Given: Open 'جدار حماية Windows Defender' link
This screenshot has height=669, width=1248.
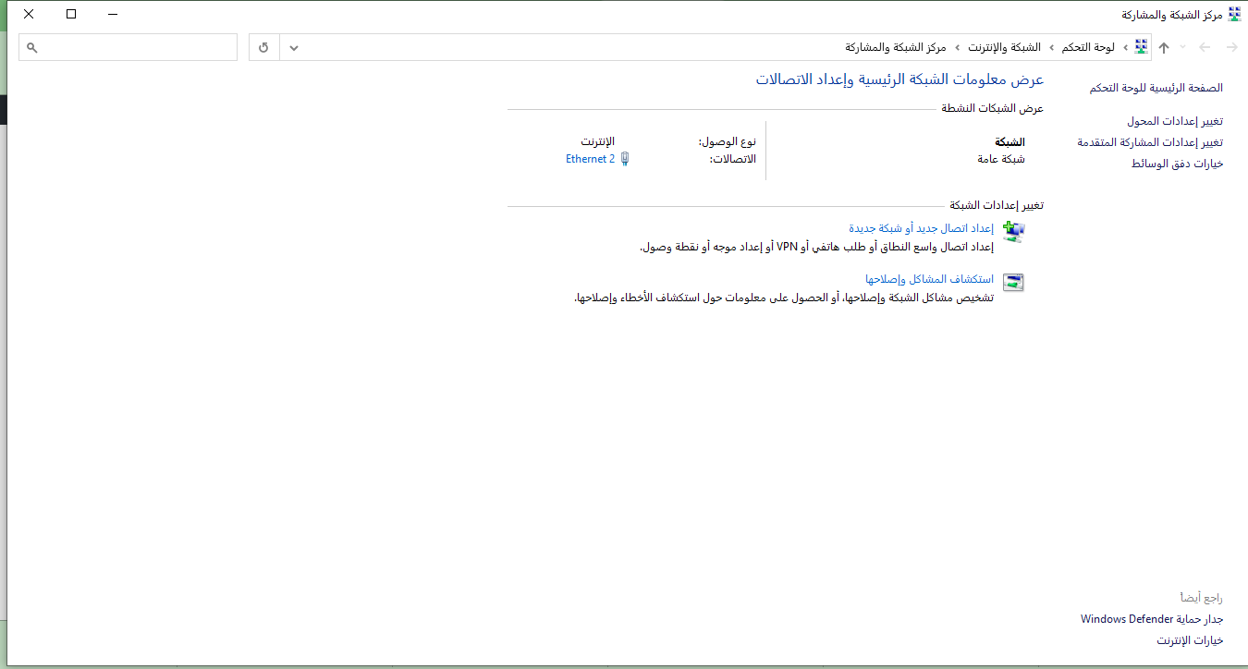Looking at the screenshot, I should pos(1152,619).
